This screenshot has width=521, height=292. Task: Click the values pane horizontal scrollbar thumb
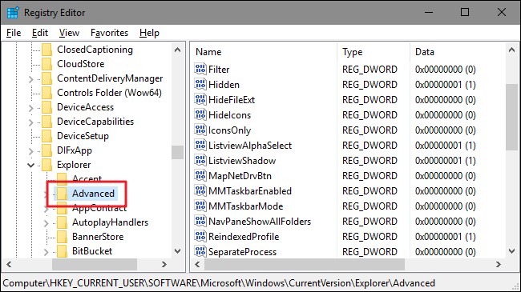[x=305, y=264]
